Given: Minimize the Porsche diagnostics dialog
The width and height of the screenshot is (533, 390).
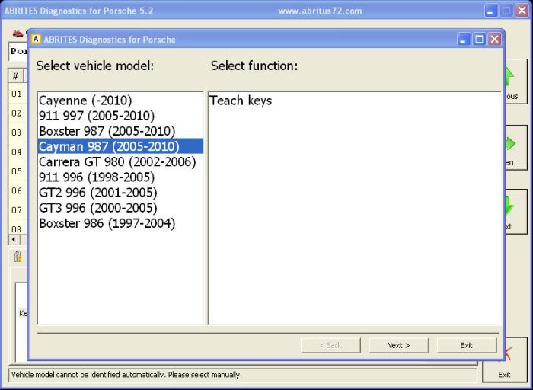Looking at the screenshot, I should point(464,40).
